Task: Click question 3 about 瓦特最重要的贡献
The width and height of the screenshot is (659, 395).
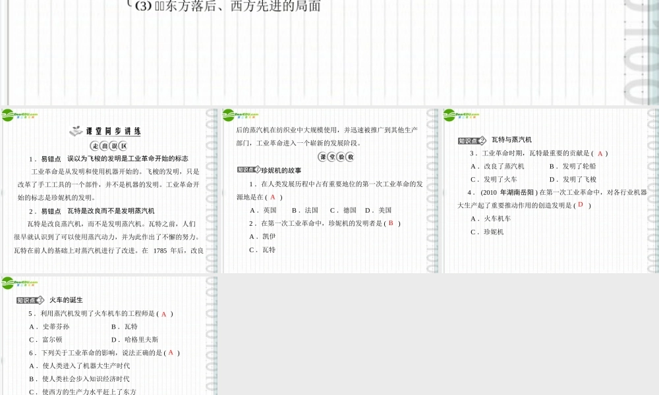Action: 539,153
